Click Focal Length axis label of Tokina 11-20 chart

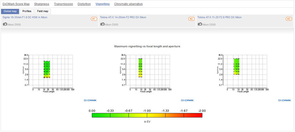click(243, 92)
